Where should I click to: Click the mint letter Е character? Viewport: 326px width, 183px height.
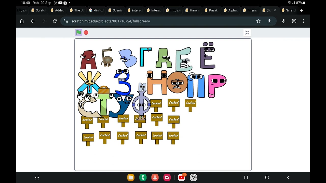coord(184,59)
